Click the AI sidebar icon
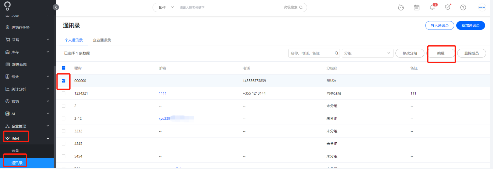This screenshot has width=493, height=169. (8, 114)
